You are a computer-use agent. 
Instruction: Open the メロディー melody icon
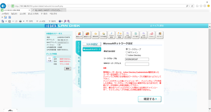152,35
